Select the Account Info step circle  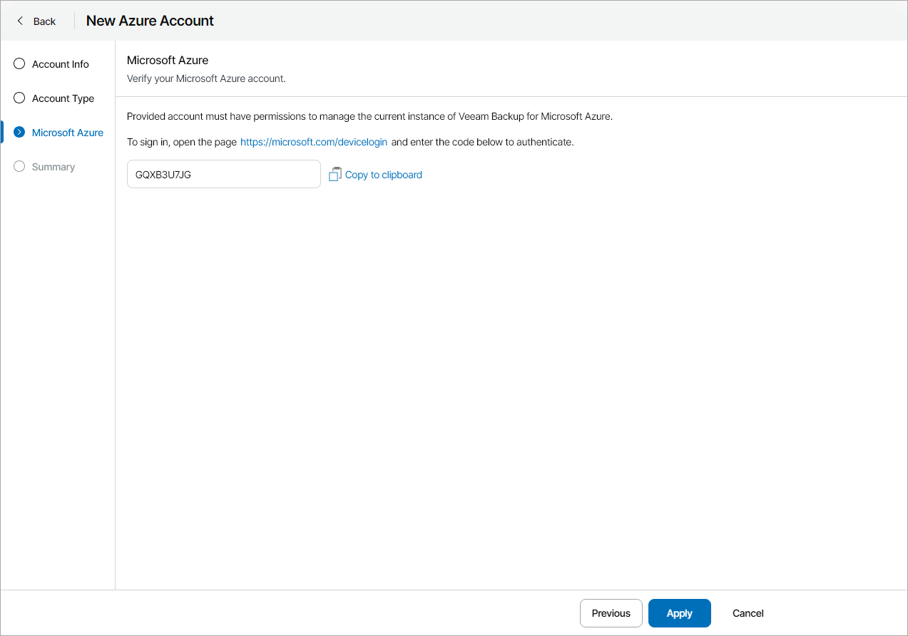pos(19,63)
